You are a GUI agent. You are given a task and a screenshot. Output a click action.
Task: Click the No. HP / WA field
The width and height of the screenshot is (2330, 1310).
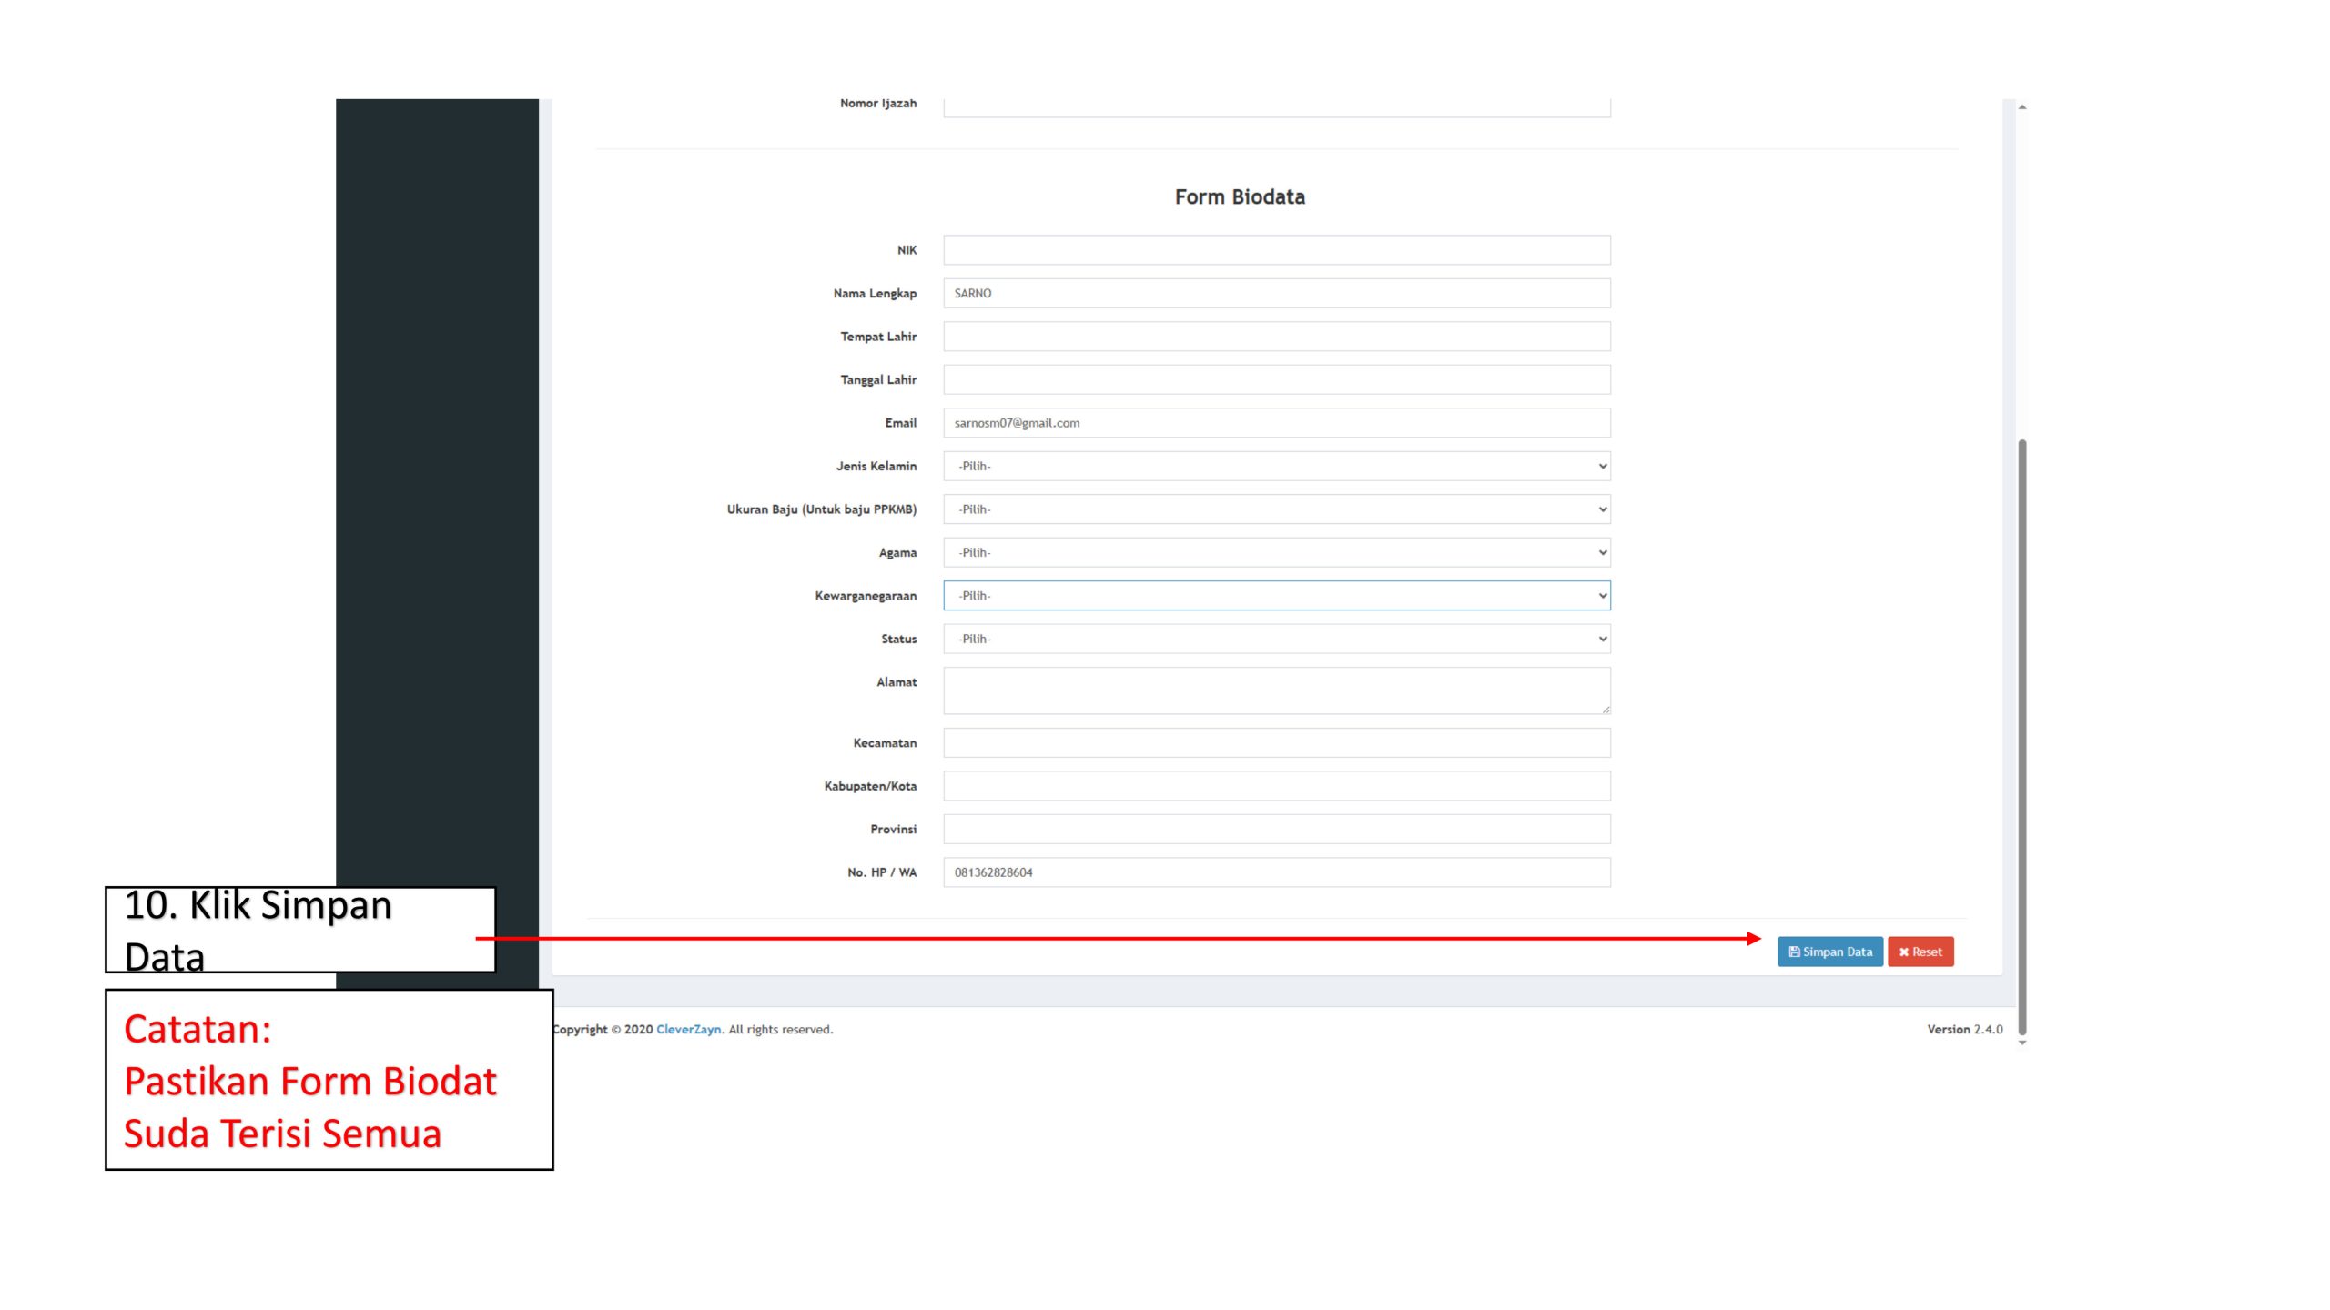pos(1276,872)
